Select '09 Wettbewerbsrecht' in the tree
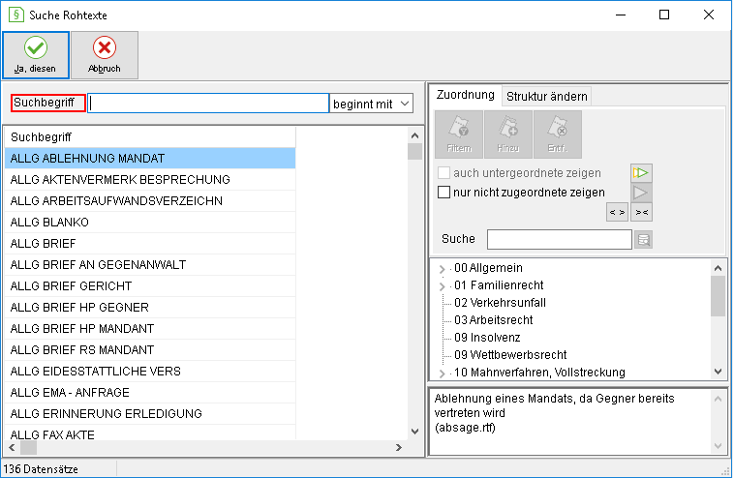 (x=510, y=354)
